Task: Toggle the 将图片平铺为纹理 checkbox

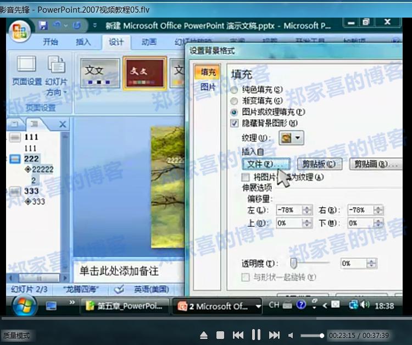Action: (246, 177)
